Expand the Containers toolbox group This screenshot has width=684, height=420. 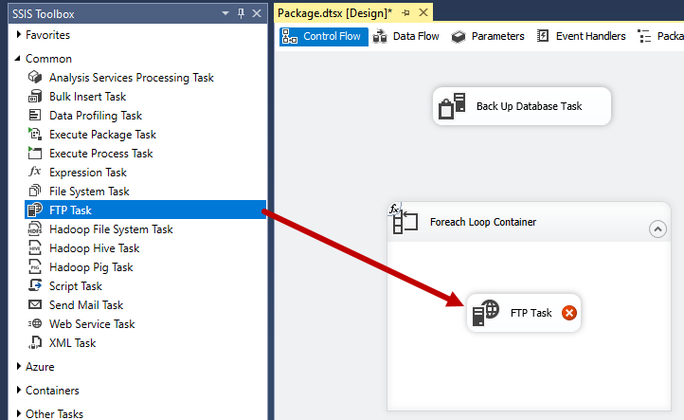click(19, 391)
